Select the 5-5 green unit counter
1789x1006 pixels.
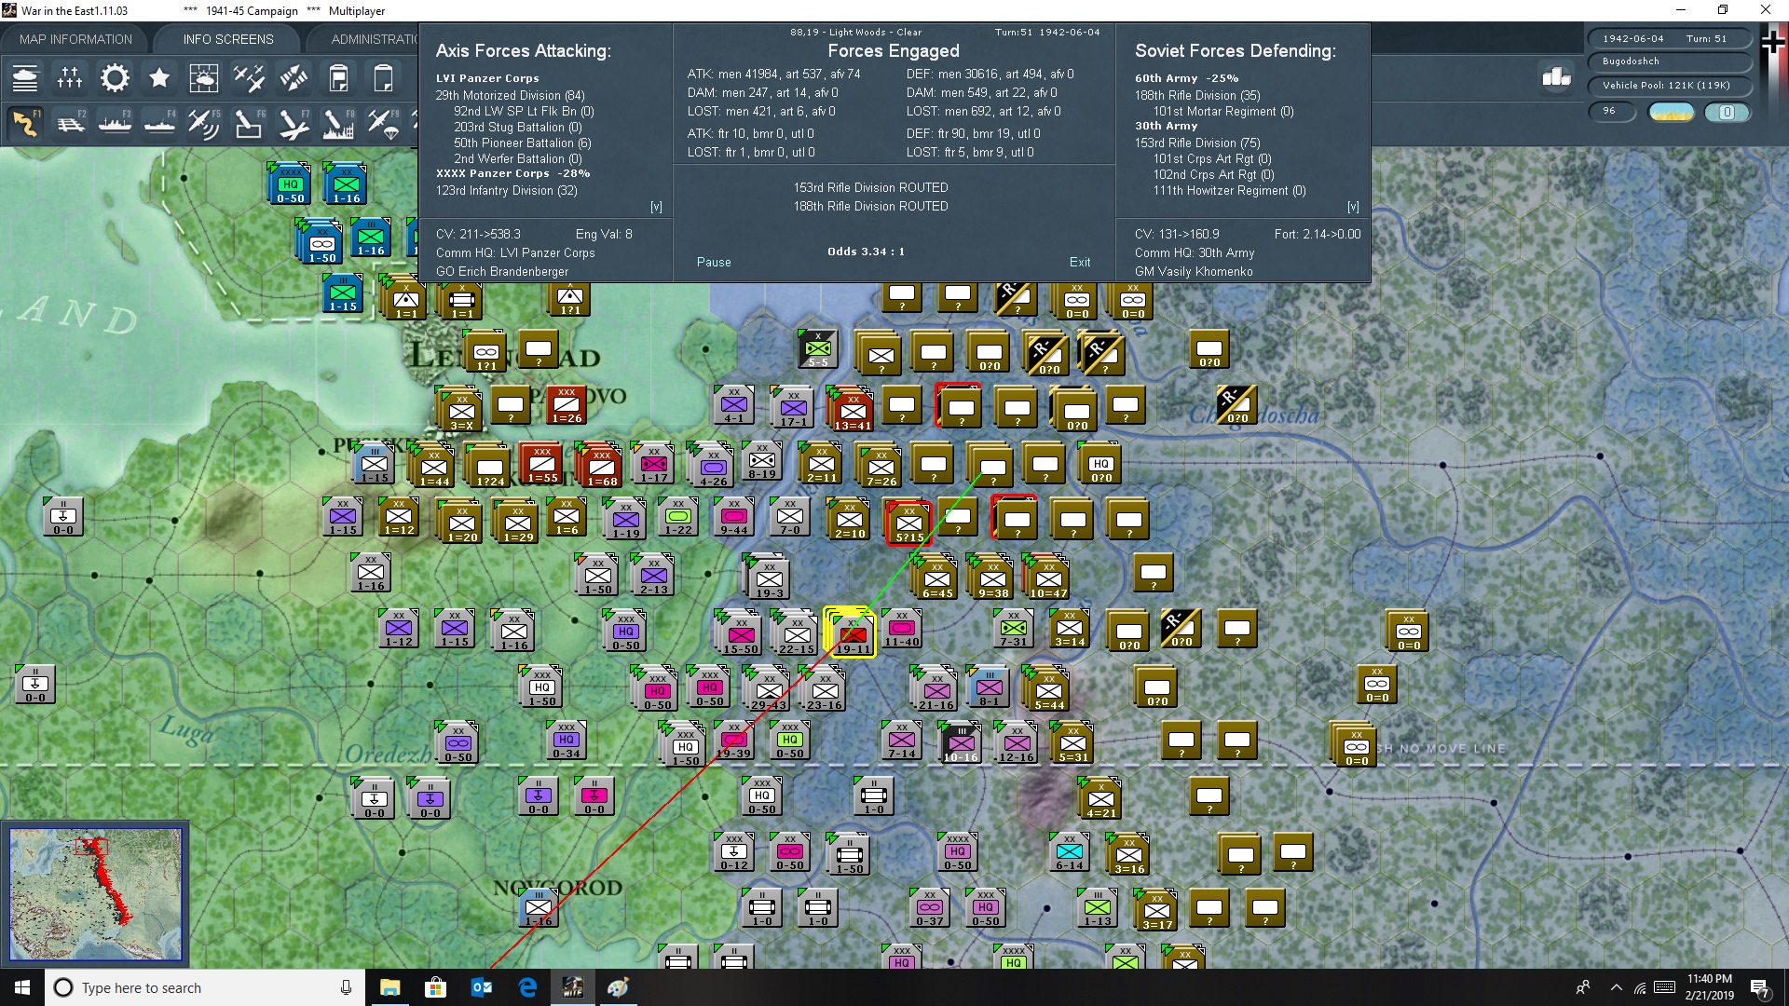(x=818, y=350)
